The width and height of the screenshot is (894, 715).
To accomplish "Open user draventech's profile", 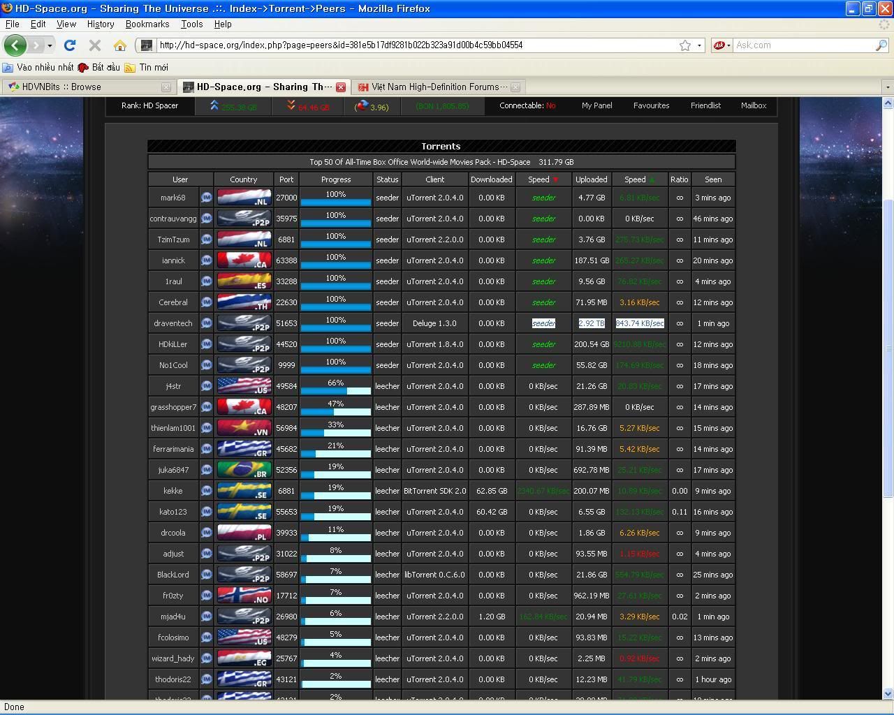I will (x=173, y=323).
